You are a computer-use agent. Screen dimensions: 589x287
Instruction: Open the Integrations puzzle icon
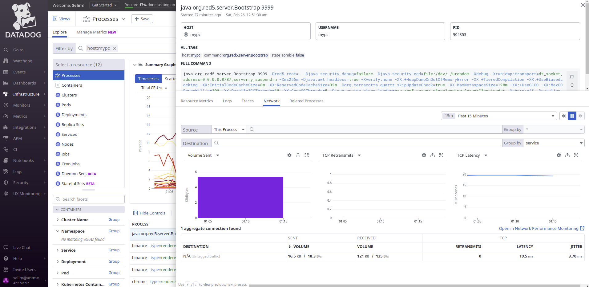click(6, 127)
